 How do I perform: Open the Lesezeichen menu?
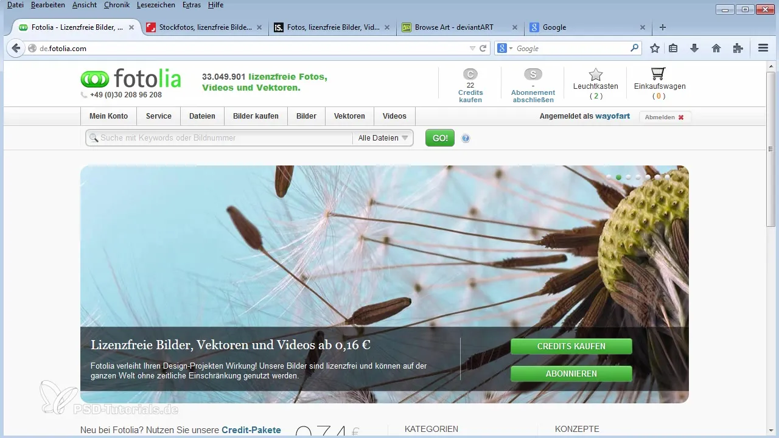click(x=155, y=5)
